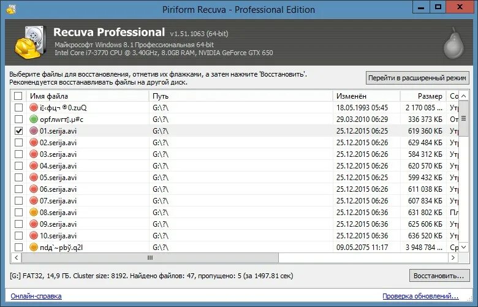Click red status dot of 10.serija.avi
478x307 pixels.
[x=34, y=236]
